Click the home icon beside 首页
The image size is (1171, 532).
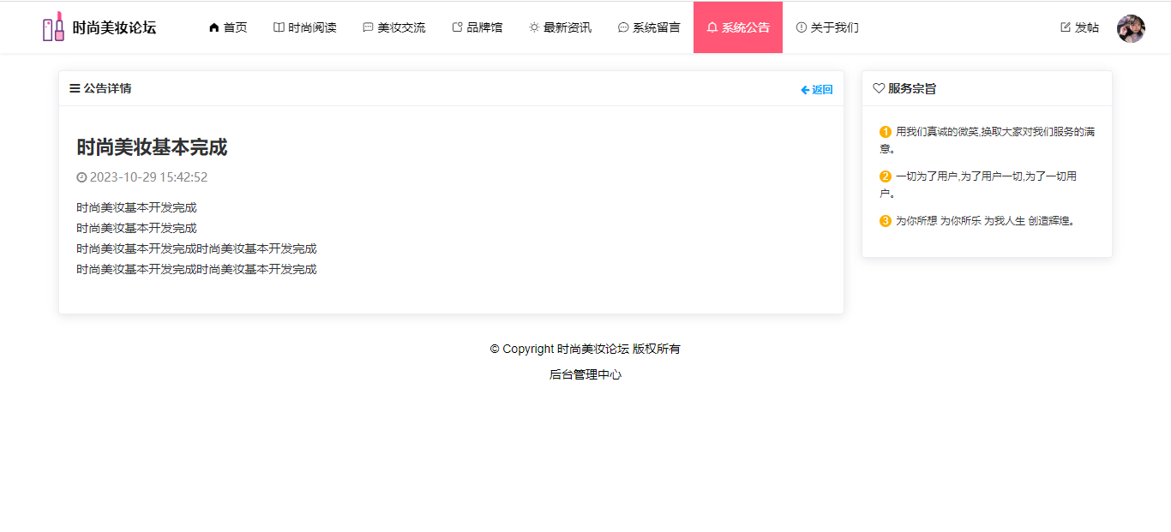click(x=214, y=27)
